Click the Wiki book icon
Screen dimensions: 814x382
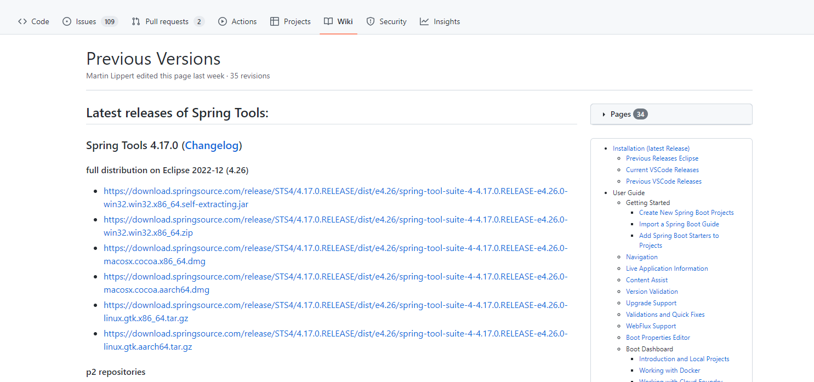click(328, 21)
